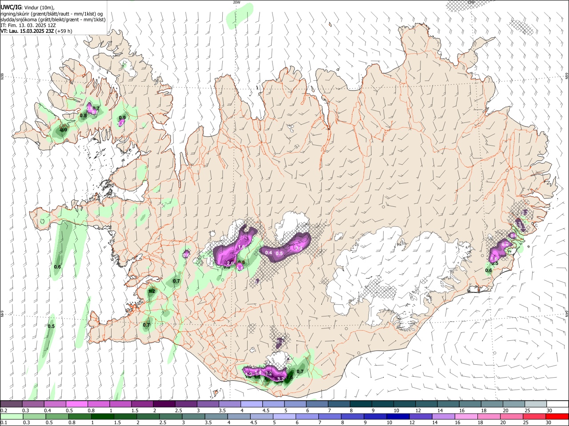This screenshot has width=569, height=426.
Task: Pick the orchid swatch between 0.4 and 0.5
Action: coord(55,404)
